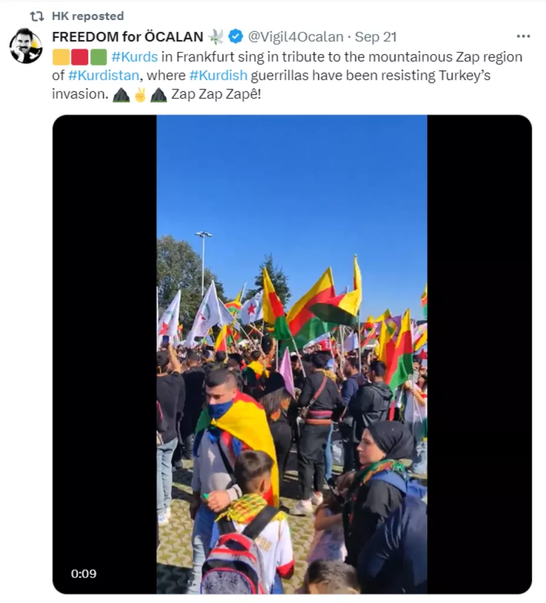546x603 pixels.
Task: Open the profile avatar of FREEDOM for ÖCALAN
Action: (26, 46)
